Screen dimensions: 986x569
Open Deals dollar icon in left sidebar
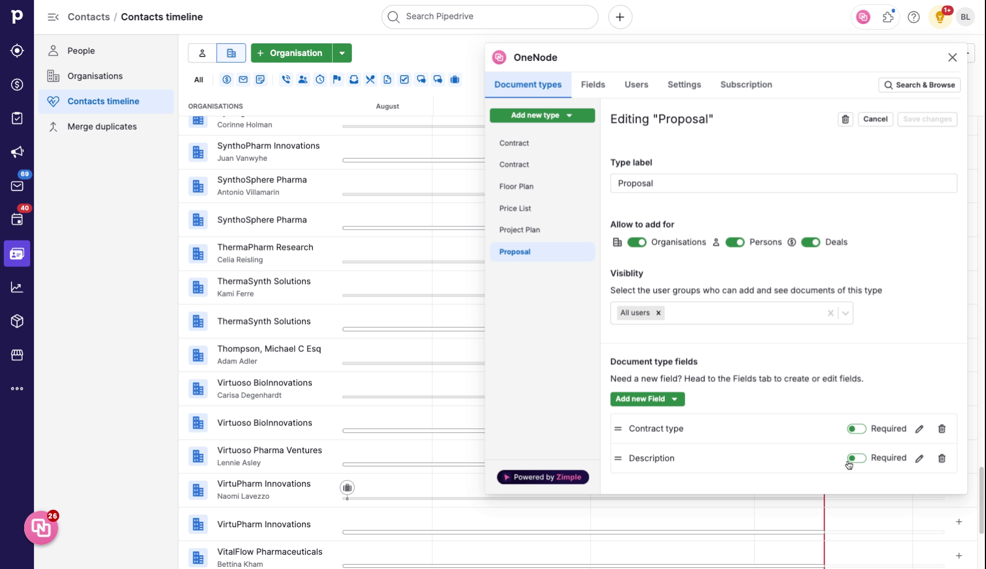(17, 85)
